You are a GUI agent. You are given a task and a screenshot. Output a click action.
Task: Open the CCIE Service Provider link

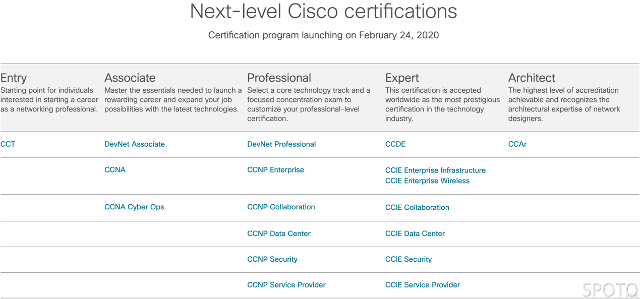423,285
